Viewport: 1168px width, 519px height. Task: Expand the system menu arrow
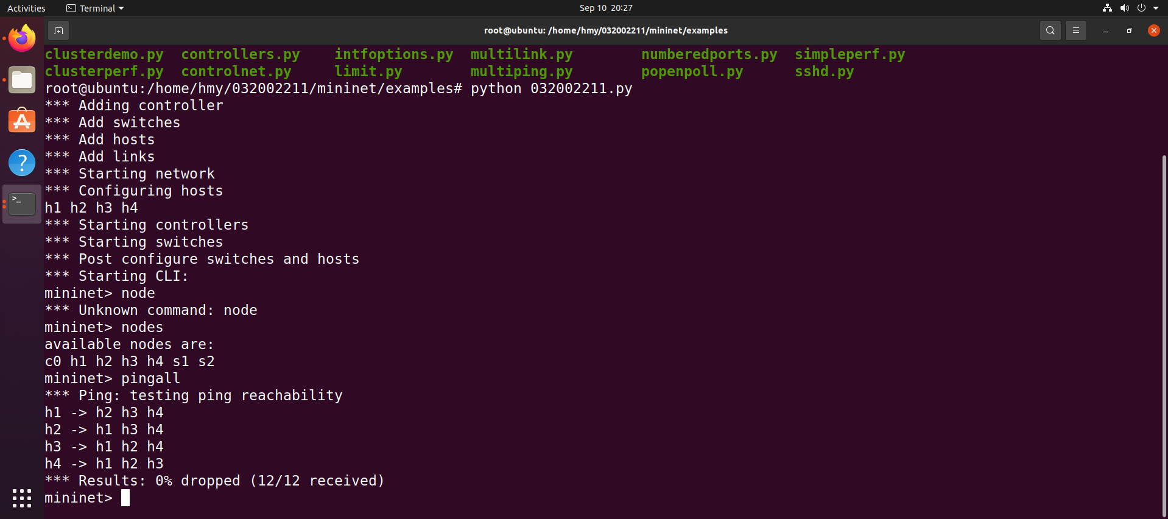click(1156, 8)
